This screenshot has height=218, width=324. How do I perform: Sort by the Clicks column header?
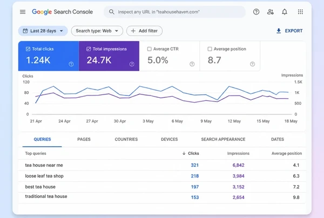(193, 153)
